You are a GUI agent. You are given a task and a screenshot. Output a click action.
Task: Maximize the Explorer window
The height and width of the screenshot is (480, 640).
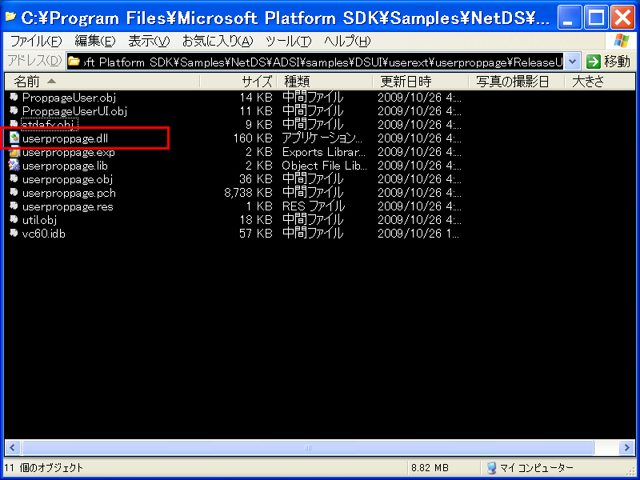[x=596, y=18]
